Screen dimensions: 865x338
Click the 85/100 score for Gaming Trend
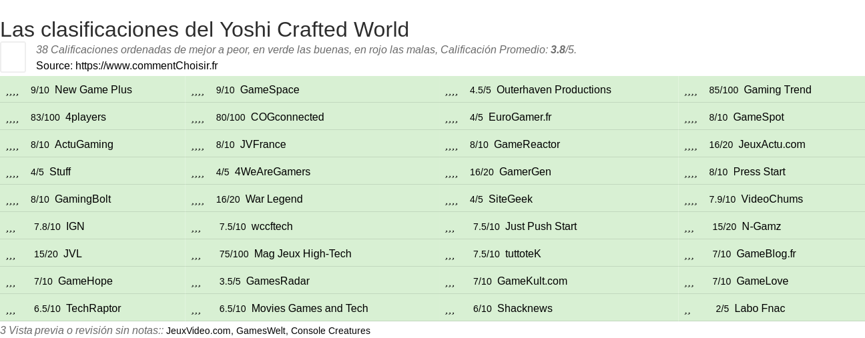pyautogui.click(x=724, y=90)
